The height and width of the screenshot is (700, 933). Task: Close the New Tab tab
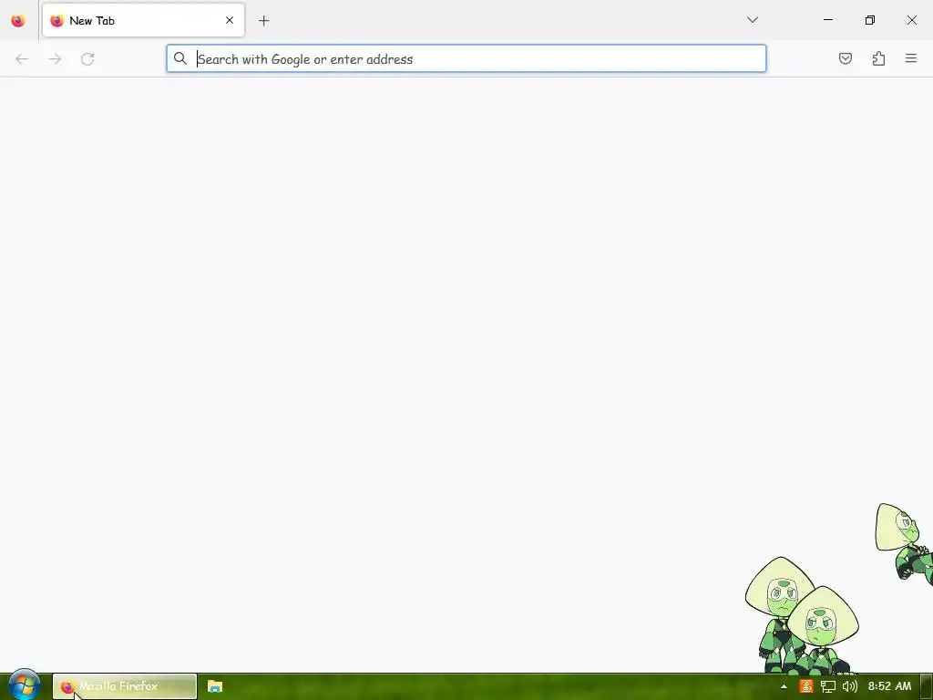coord(230,20)
